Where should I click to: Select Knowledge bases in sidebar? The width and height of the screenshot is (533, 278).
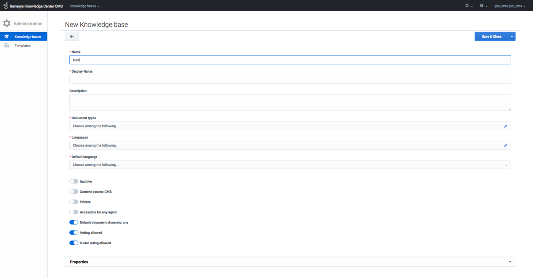pyautogui.click(x=24, y=37)
